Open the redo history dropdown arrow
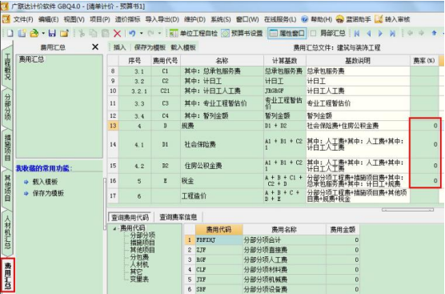Viewport: 445px width, 294px height. [159, 33]
